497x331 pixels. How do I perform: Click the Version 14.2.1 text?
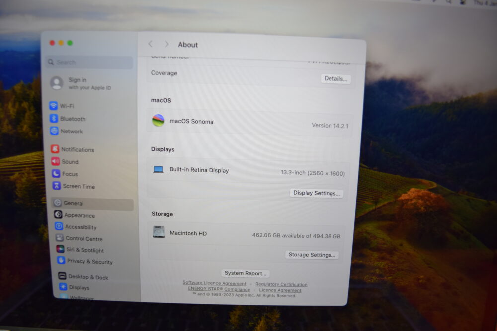[x=330, y=126]
